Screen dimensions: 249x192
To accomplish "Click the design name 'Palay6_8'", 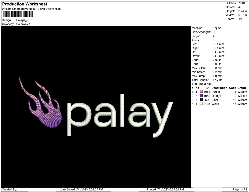I will pos(22,20).
